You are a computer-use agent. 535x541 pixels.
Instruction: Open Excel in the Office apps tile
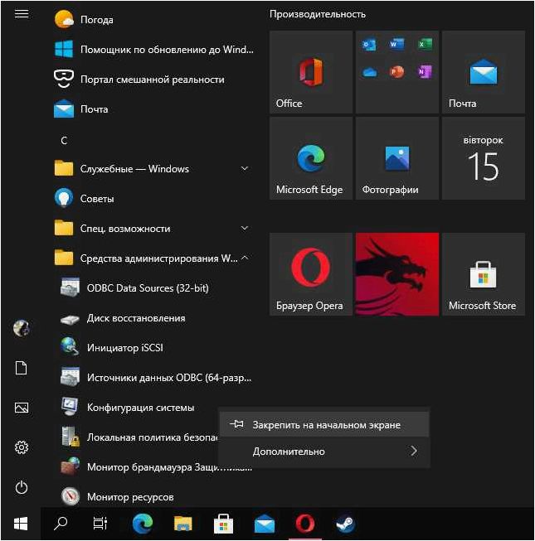click(x=425, y=45)
